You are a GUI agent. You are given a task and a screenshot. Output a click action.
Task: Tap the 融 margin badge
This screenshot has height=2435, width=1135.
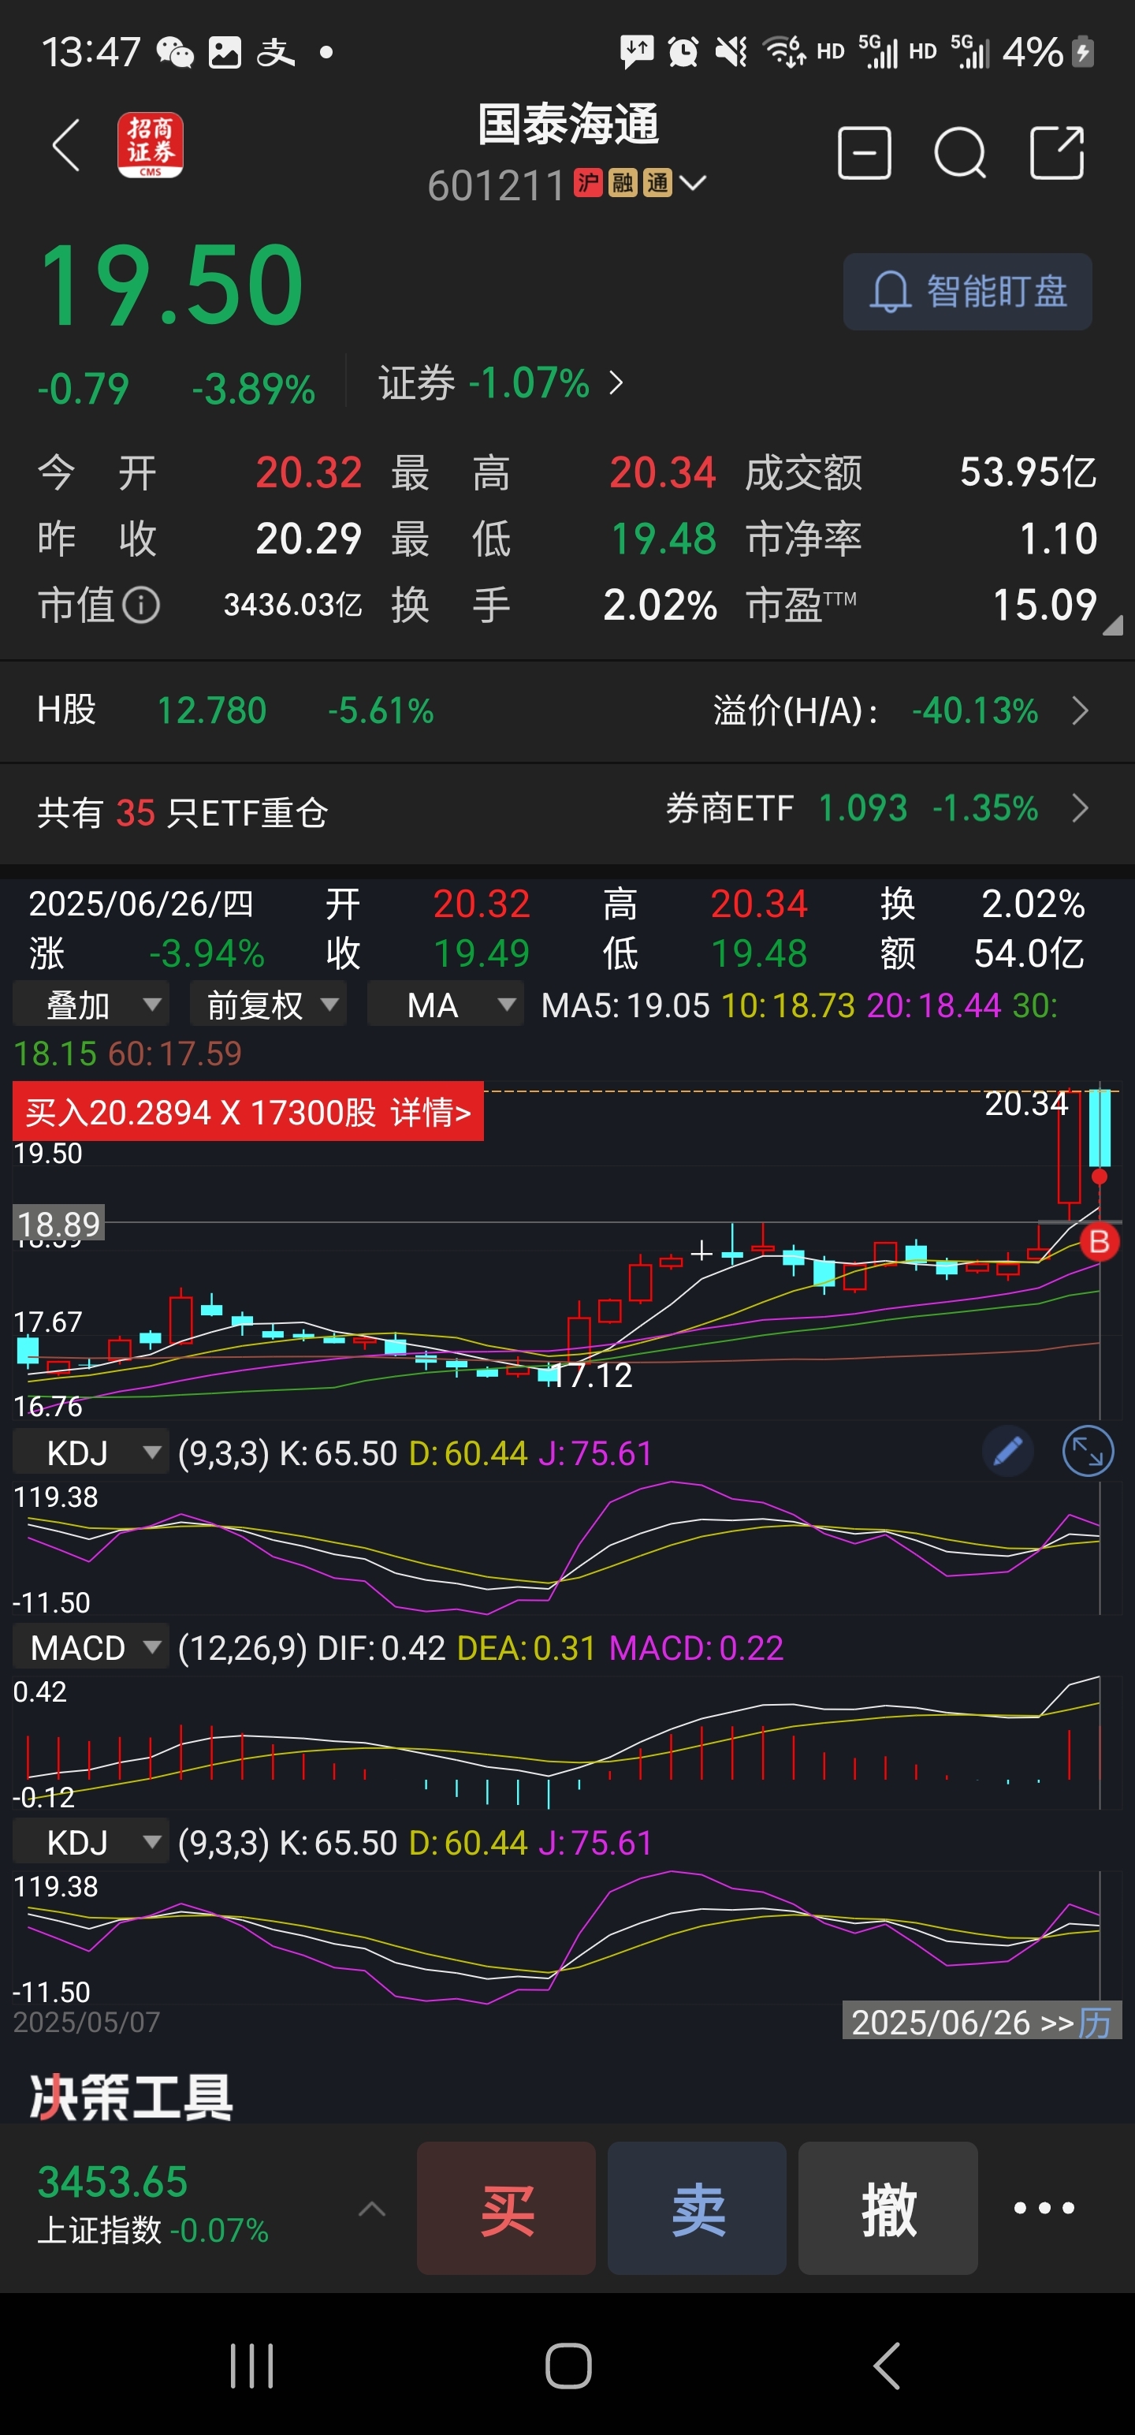[x=622, y=182]
